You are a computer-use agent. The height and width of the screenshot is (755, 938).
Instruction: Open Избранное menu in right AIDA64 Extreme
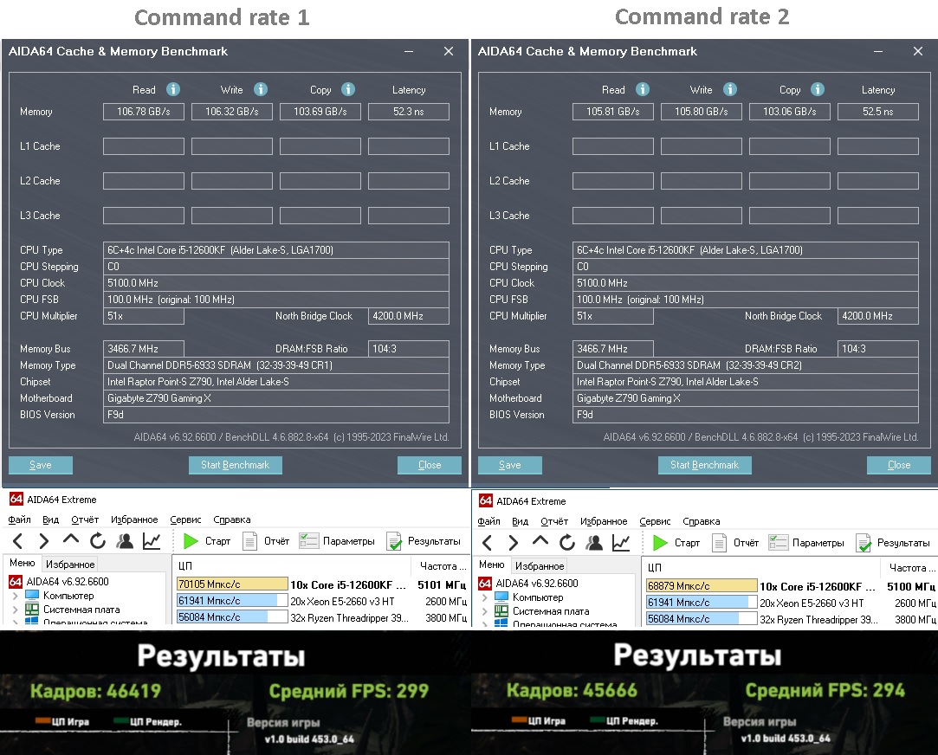pos(604,521)
